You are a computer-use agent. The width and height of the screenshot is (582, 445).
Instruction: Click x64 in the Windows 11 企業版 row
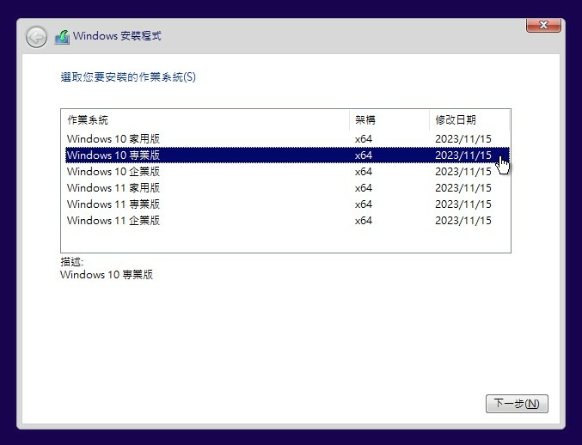pyautogui.click(x=364, y=221)
